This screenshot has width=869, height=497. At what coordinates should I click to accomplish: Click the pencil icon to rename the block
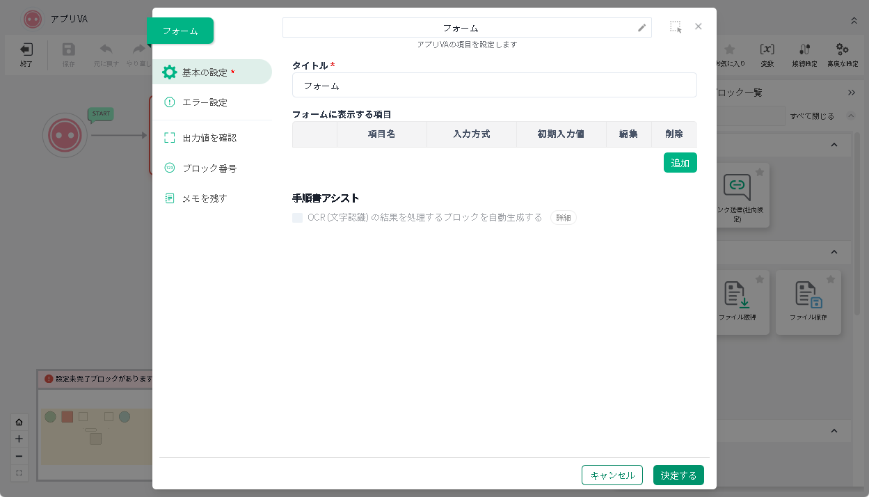(641, 28)
